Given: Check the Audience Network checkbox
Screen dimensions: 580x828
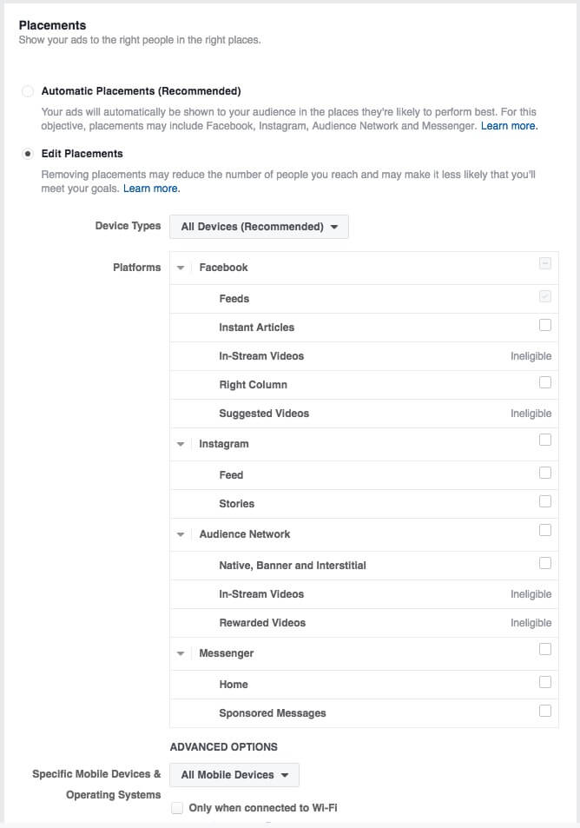Looking at the screenshot, I should 544,531.
